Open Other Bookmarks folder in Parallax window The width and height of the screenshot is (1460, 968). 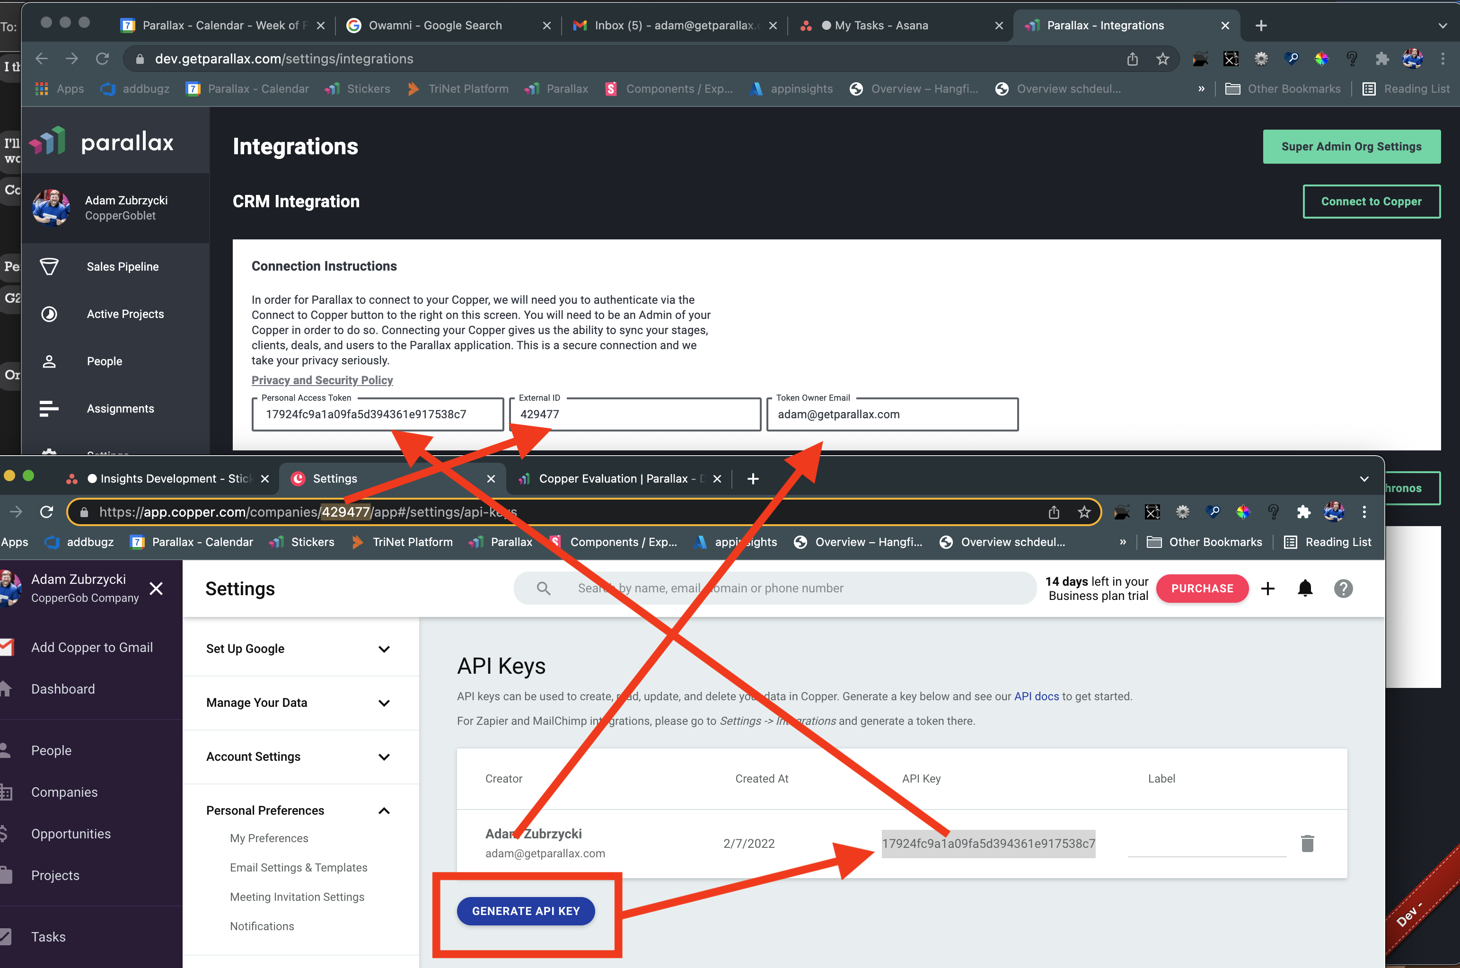(x=1283, y=89)
